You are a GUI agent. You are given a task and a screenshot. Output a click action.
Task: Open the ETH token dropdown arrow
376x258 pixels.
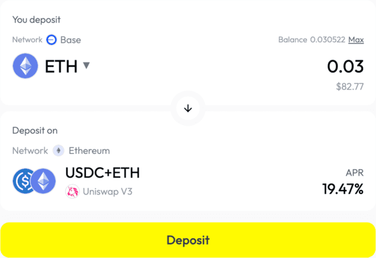(x=86, y=66)
